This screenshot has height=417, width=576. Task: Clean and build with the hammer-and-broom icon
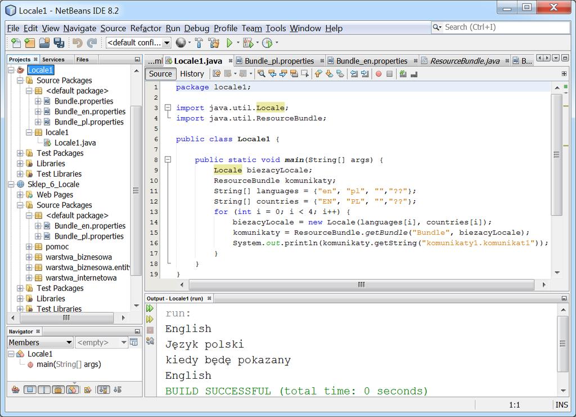pyautogui.click(x=213, y=43)
